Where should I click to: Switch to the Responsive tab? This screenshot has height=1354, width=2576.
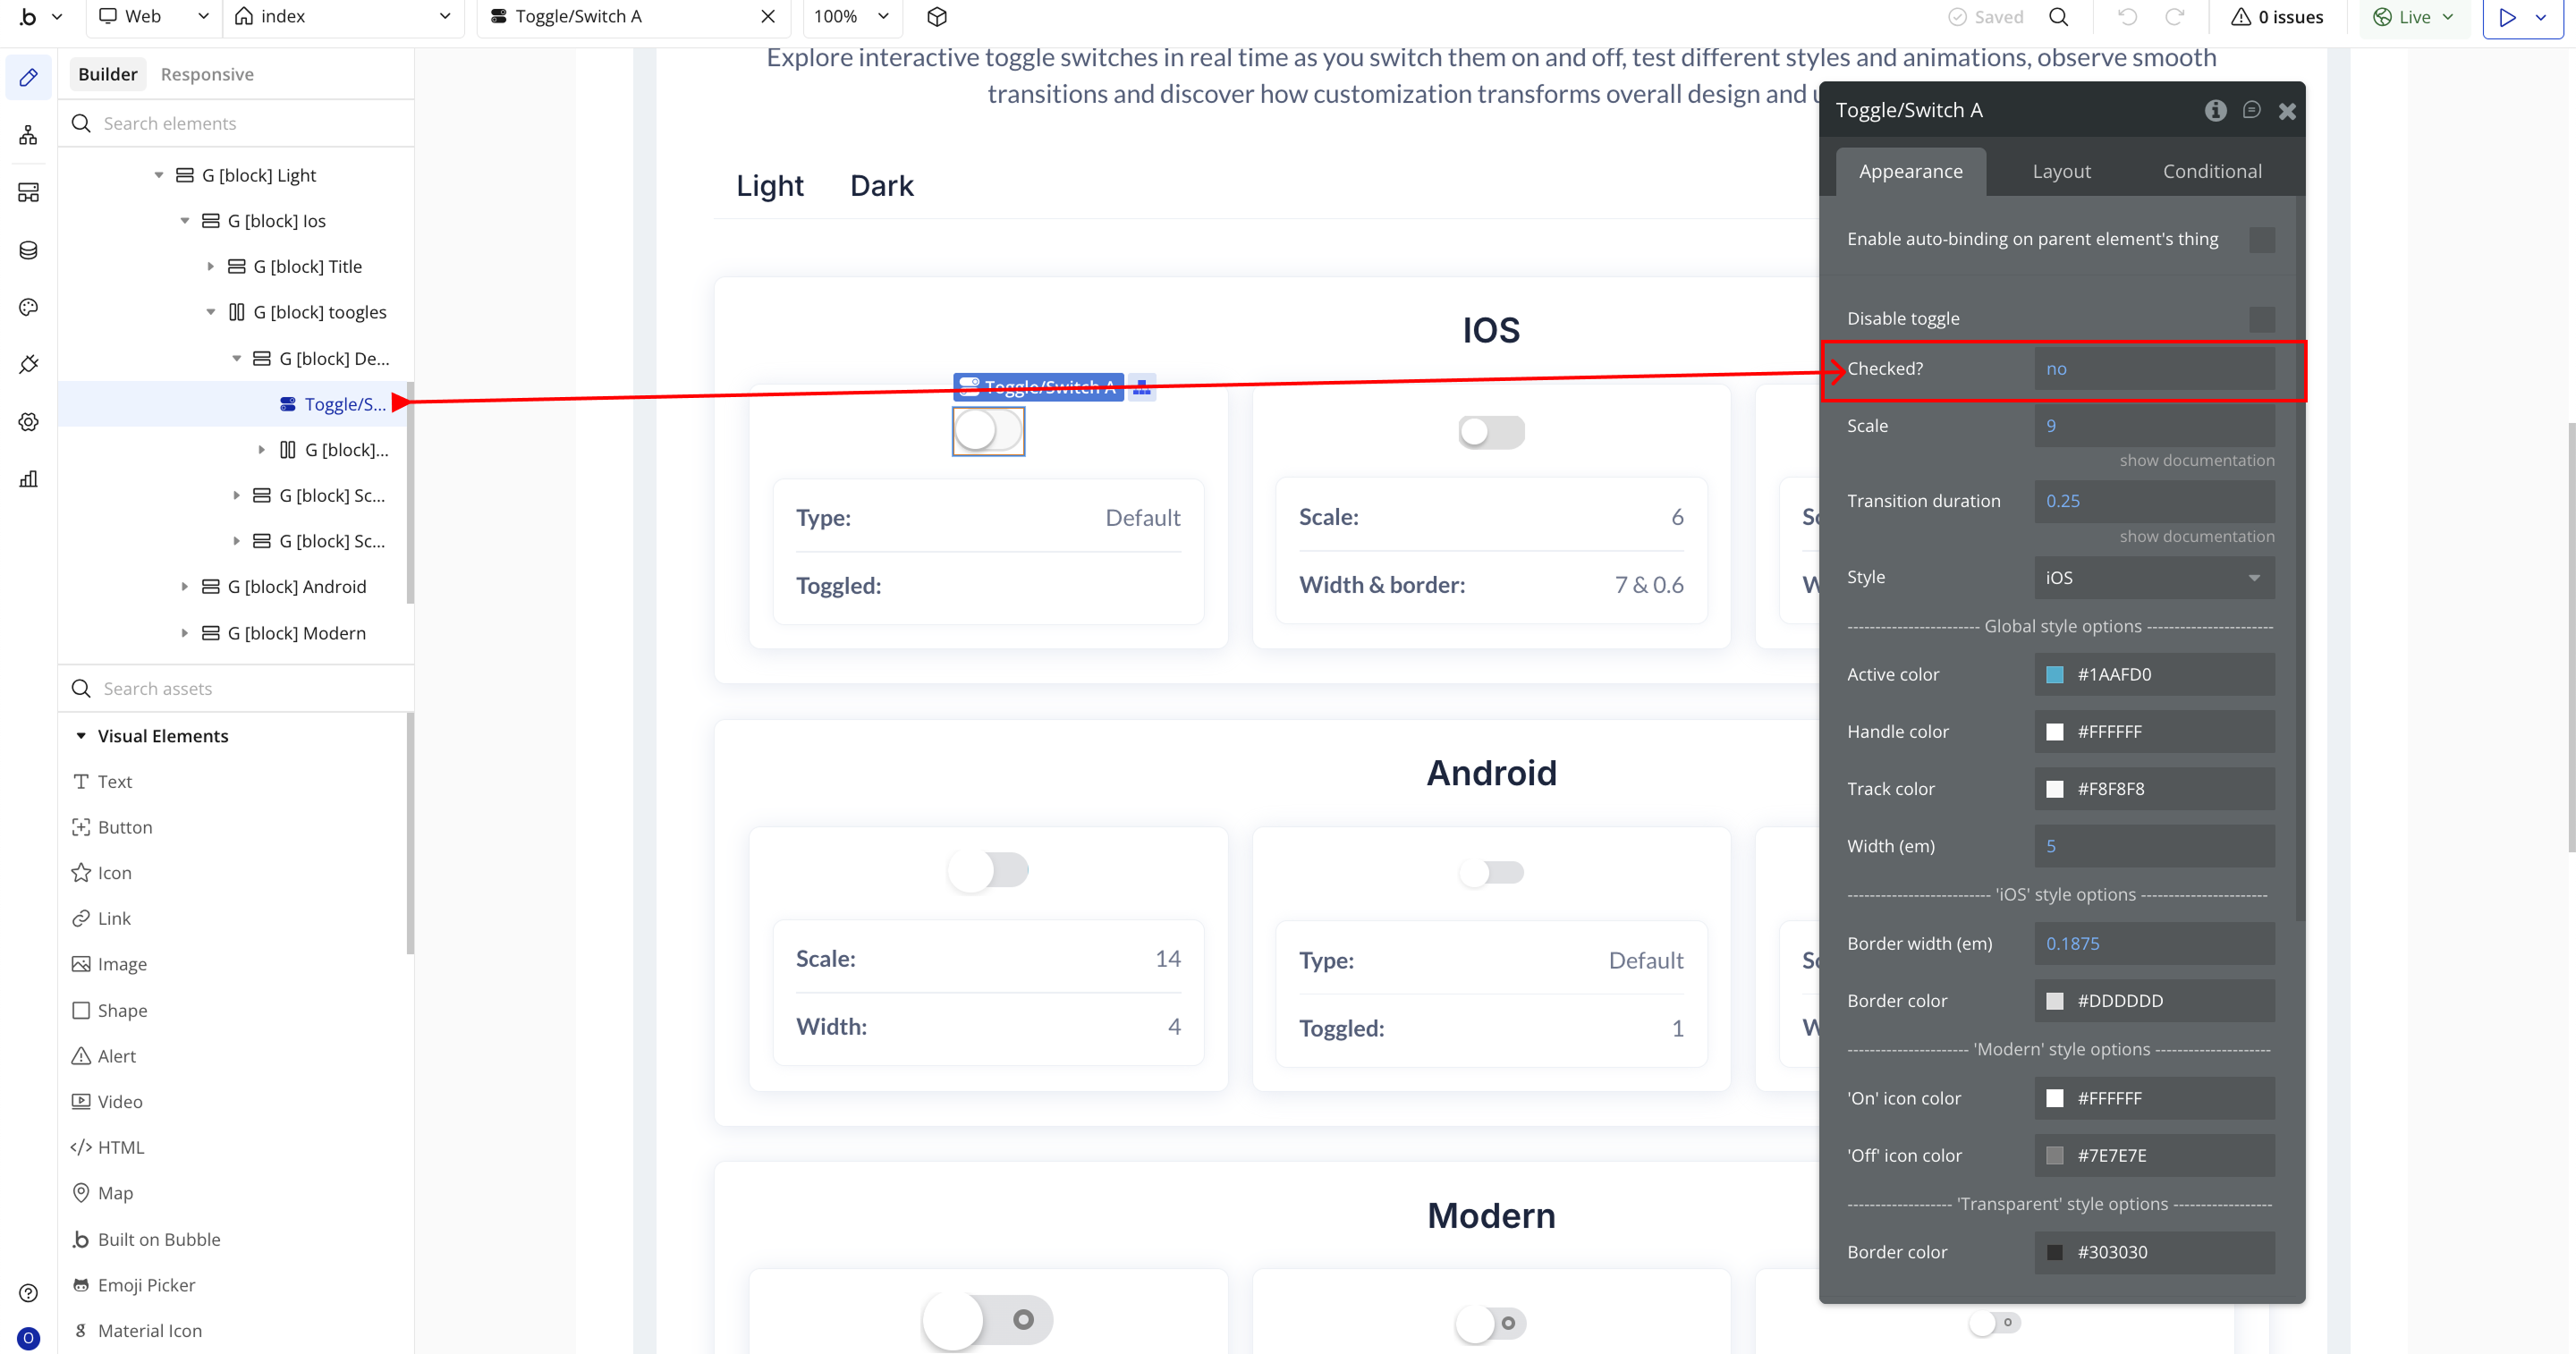pyautogui.click(x=207, y=74)
